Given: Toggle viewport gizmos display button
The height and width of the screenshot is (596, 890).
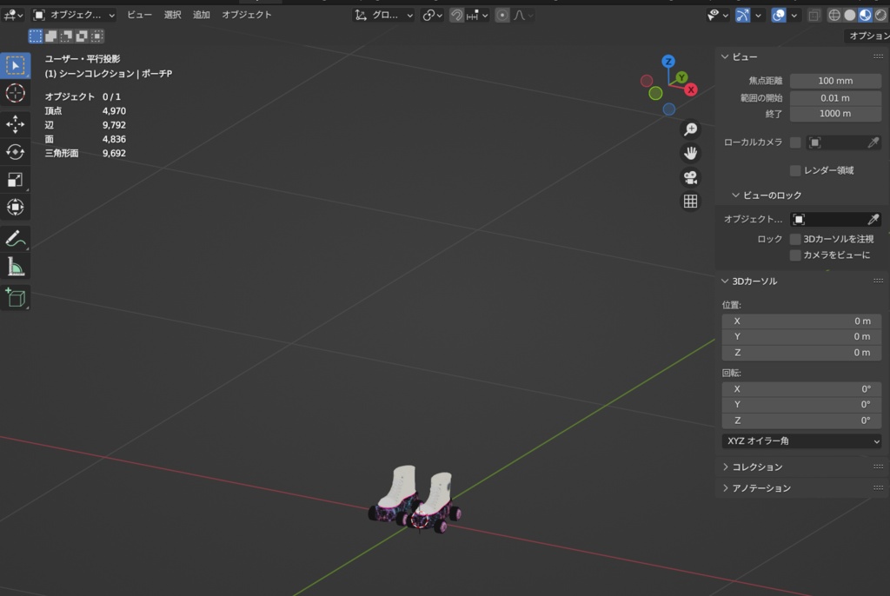Looking at the screenshot, I should [742, 16].
